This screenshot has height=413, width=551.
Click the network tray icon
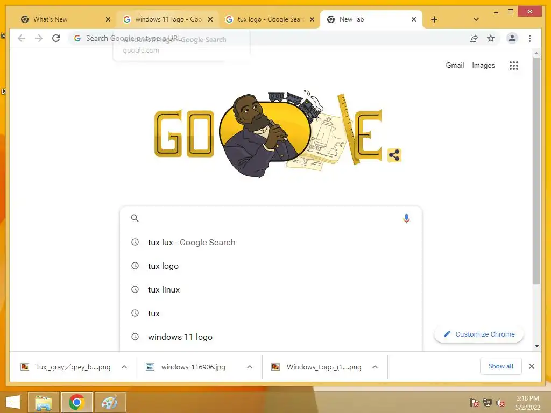click(488, 403)
